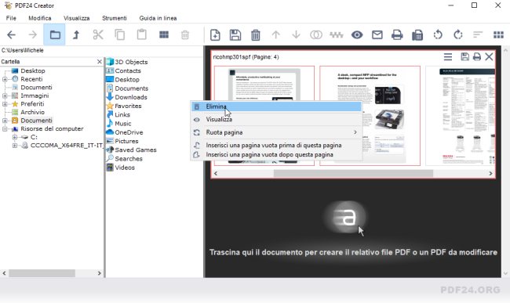Expand the CCCOMA_X64FRE_IT-IT drive node

pos(15,146)
